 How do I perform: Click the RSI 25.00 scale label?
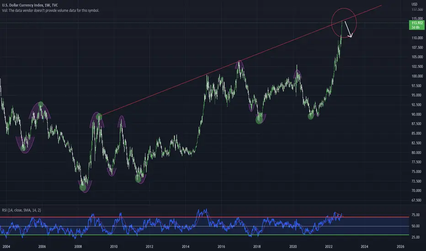point(415,237)
